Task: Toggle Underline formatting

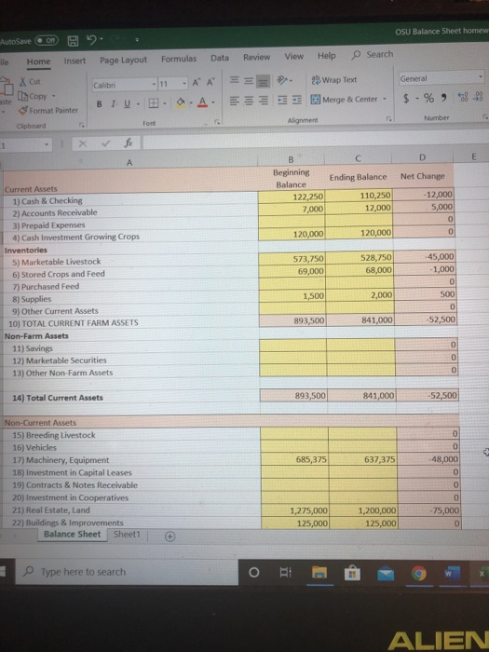Action: click(x=128, y=103)
